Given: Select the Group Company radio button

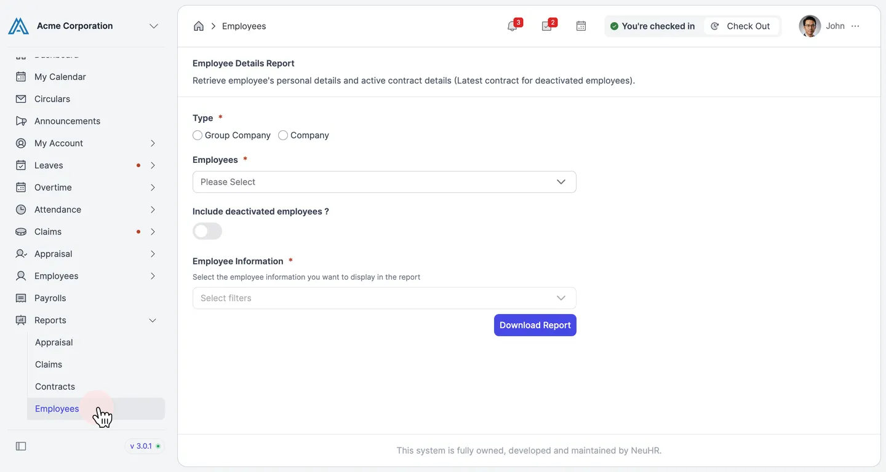Looking at the screenshot, I should tap(198, 135).
